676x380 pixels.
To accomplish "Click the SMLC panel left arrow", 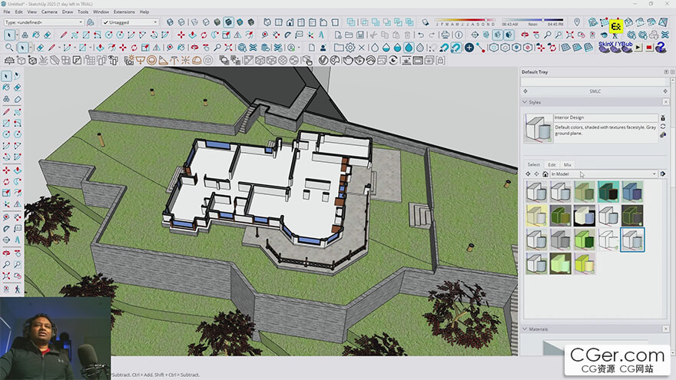I will pyautogui.click(x=525, y=91).
